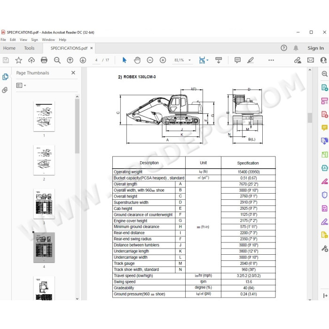Open the Sign menu
This screenshot has height=329, width=329.
click(35, 39)
